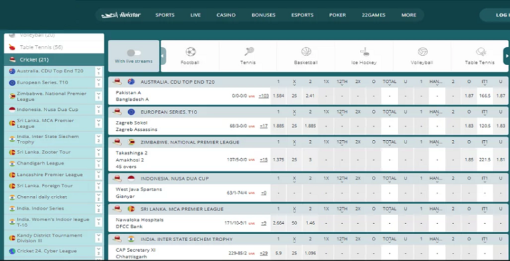Click Zimbabwe flag in National Premier League header
Viewport: 510px width, 261px height.
pos(131,142)
